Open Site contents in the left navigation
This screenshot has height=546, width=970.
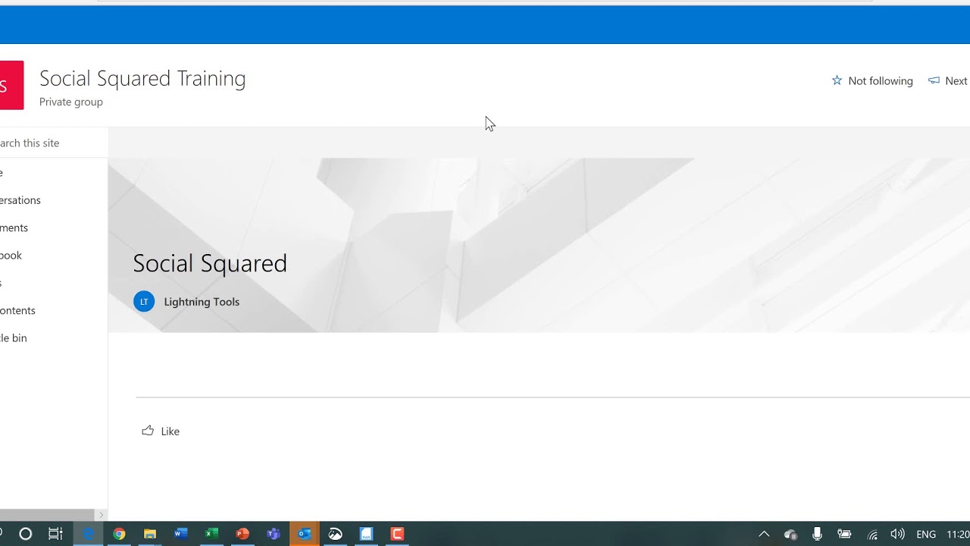point(18,310)
